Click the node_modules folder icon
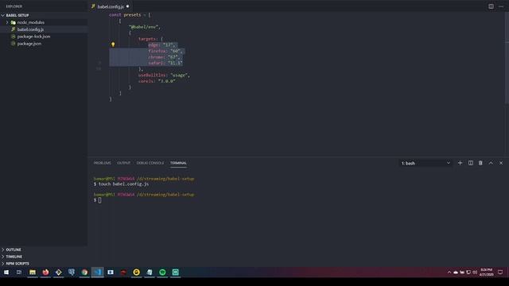The image size is (509, 286). 14,22
